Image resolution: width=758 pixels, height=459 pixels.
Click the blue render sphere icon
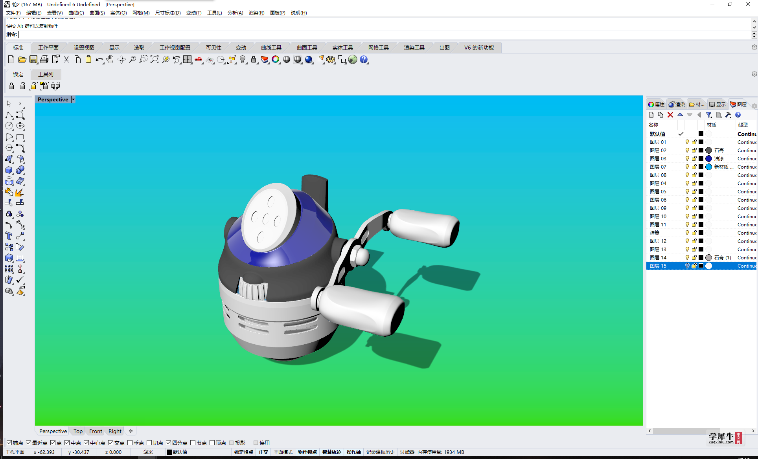pyautogui.click(x=309, y=59)
